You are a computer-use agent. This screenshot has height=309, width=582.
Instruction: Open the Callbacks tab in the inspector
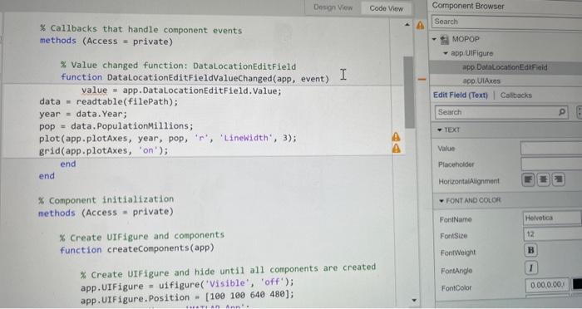click(516, 96)
